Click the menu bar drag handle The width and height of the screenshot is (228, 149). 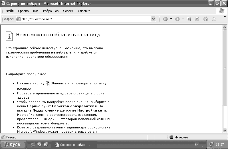click(2, 11)
